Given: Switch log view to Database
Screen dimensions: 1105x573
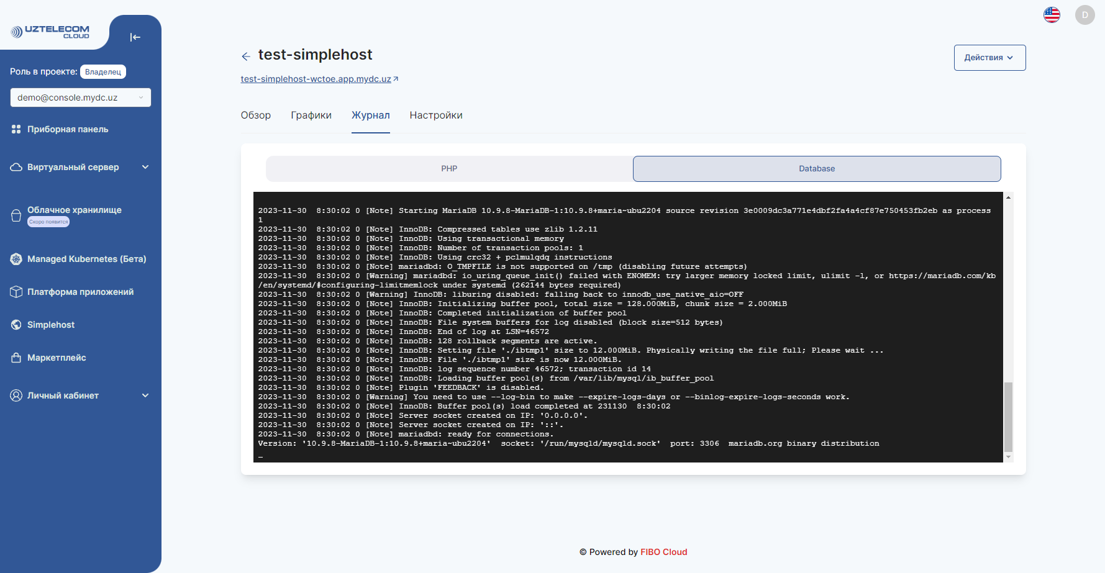Looking at the screenshot, I should (816, 168).
